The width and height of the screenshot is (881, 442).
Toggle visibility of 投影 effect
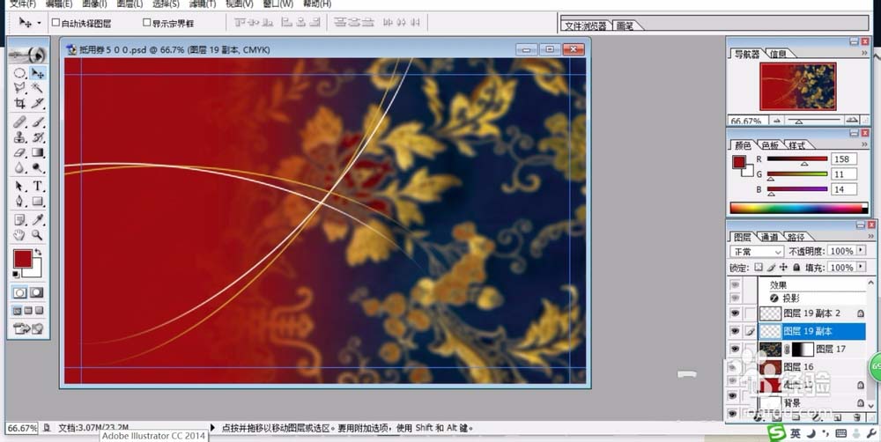pyautogui.click(x=735, y=298)
